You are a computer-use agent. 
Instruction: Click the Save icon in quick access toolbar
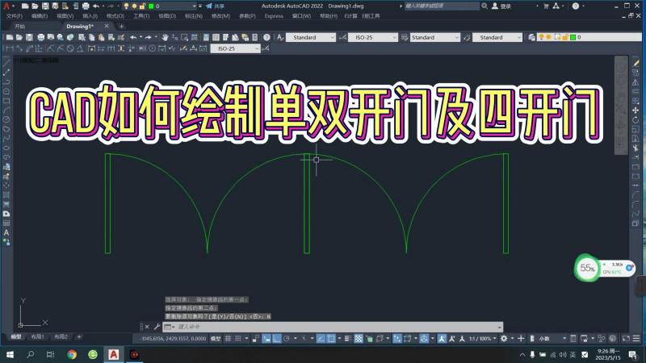tap(45, 6)
